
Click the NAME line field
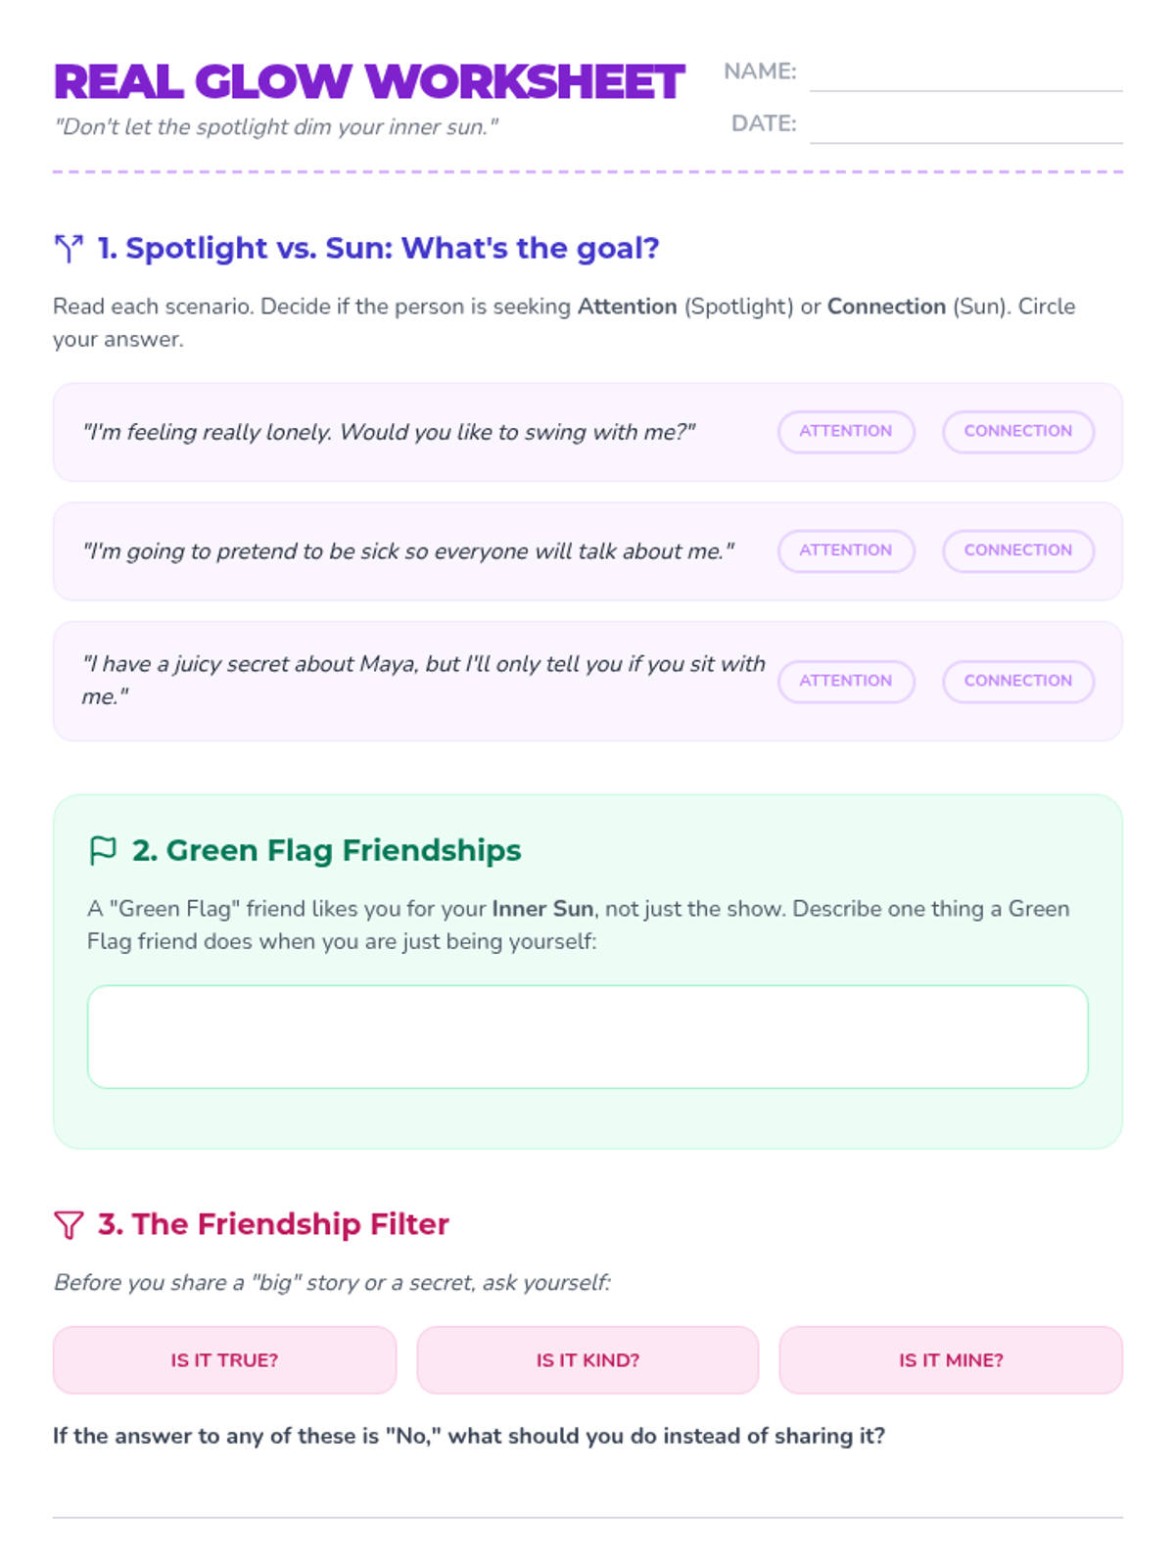pos(966,73)
